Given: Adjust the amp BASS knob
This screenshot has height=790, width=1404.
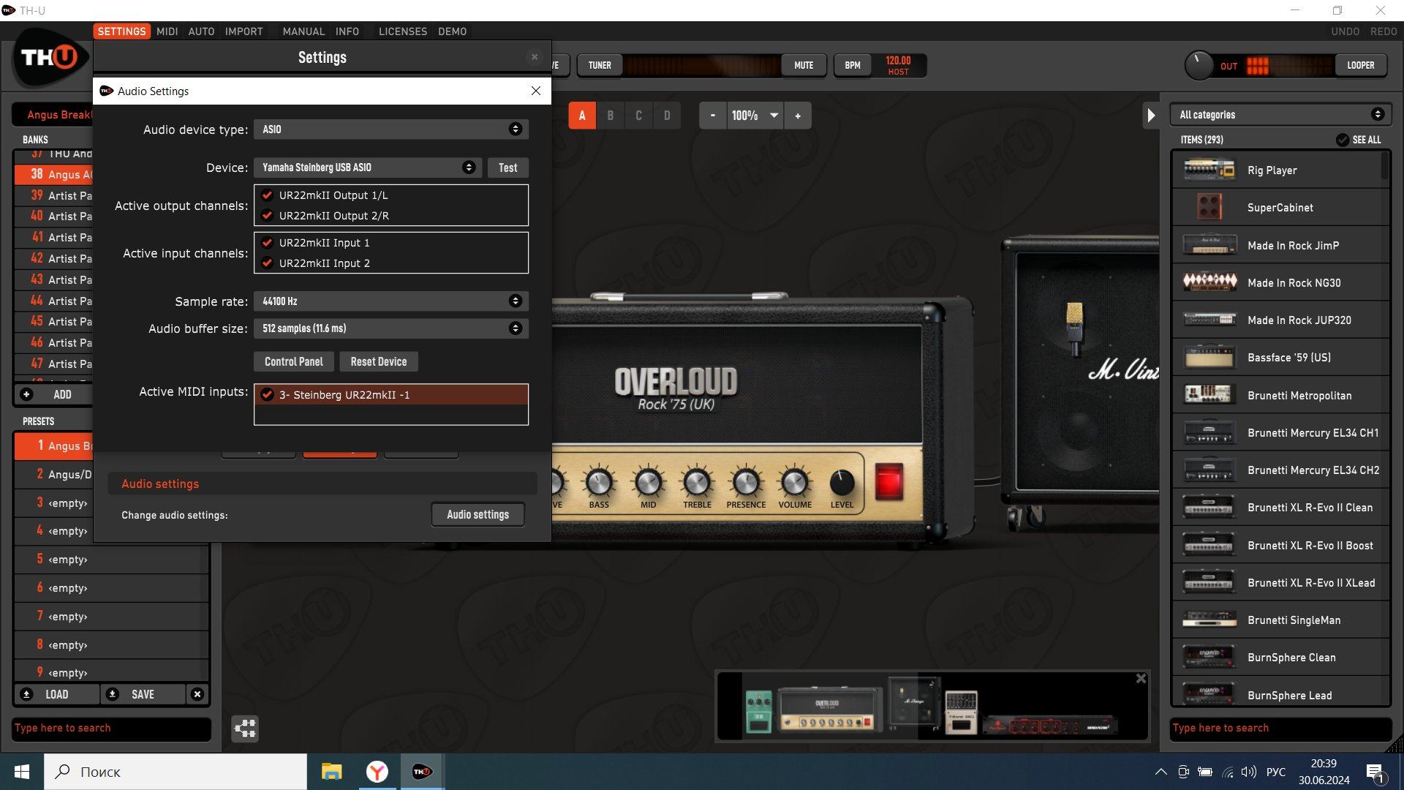Looking at the screenshot, I should [599, 483].
